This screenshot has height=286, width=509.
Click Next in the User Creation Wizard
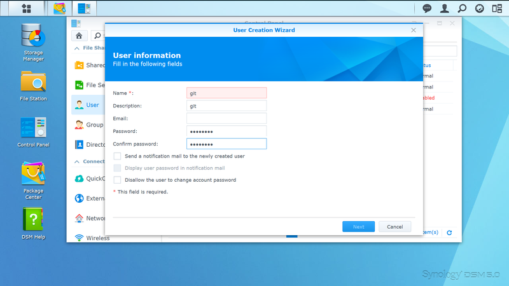pyautogui.click(x=358, y=227)
